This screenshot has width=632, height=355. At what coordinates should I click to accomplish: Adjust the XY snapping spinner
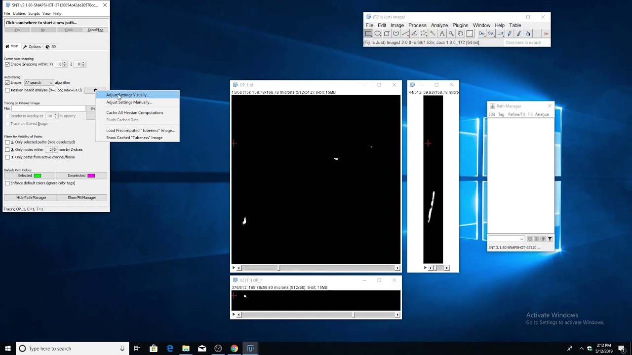coord(62,64)
